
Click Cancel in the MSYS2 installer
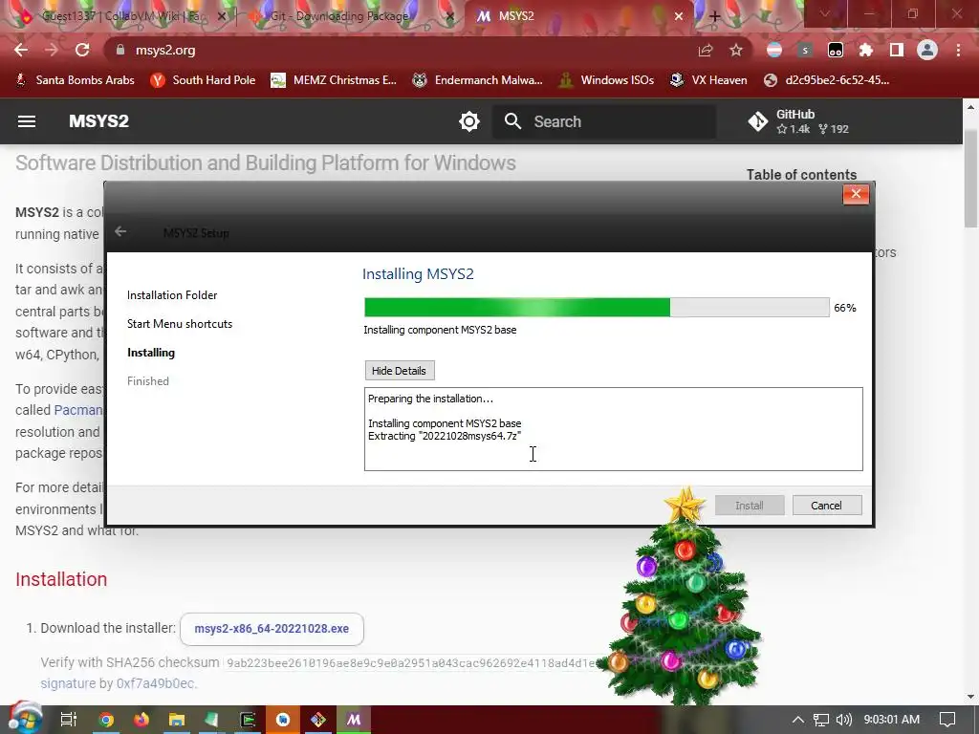click(826, 506)
